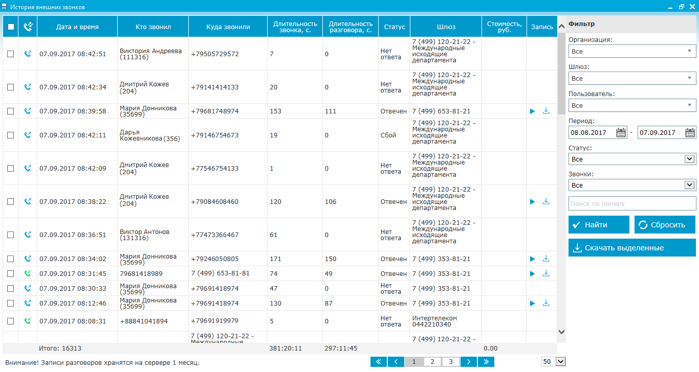Open rows-per-page dropdown showing 50
Image resolution: width=699 pixels, height=372 pixels.
[x=553, y=361]
